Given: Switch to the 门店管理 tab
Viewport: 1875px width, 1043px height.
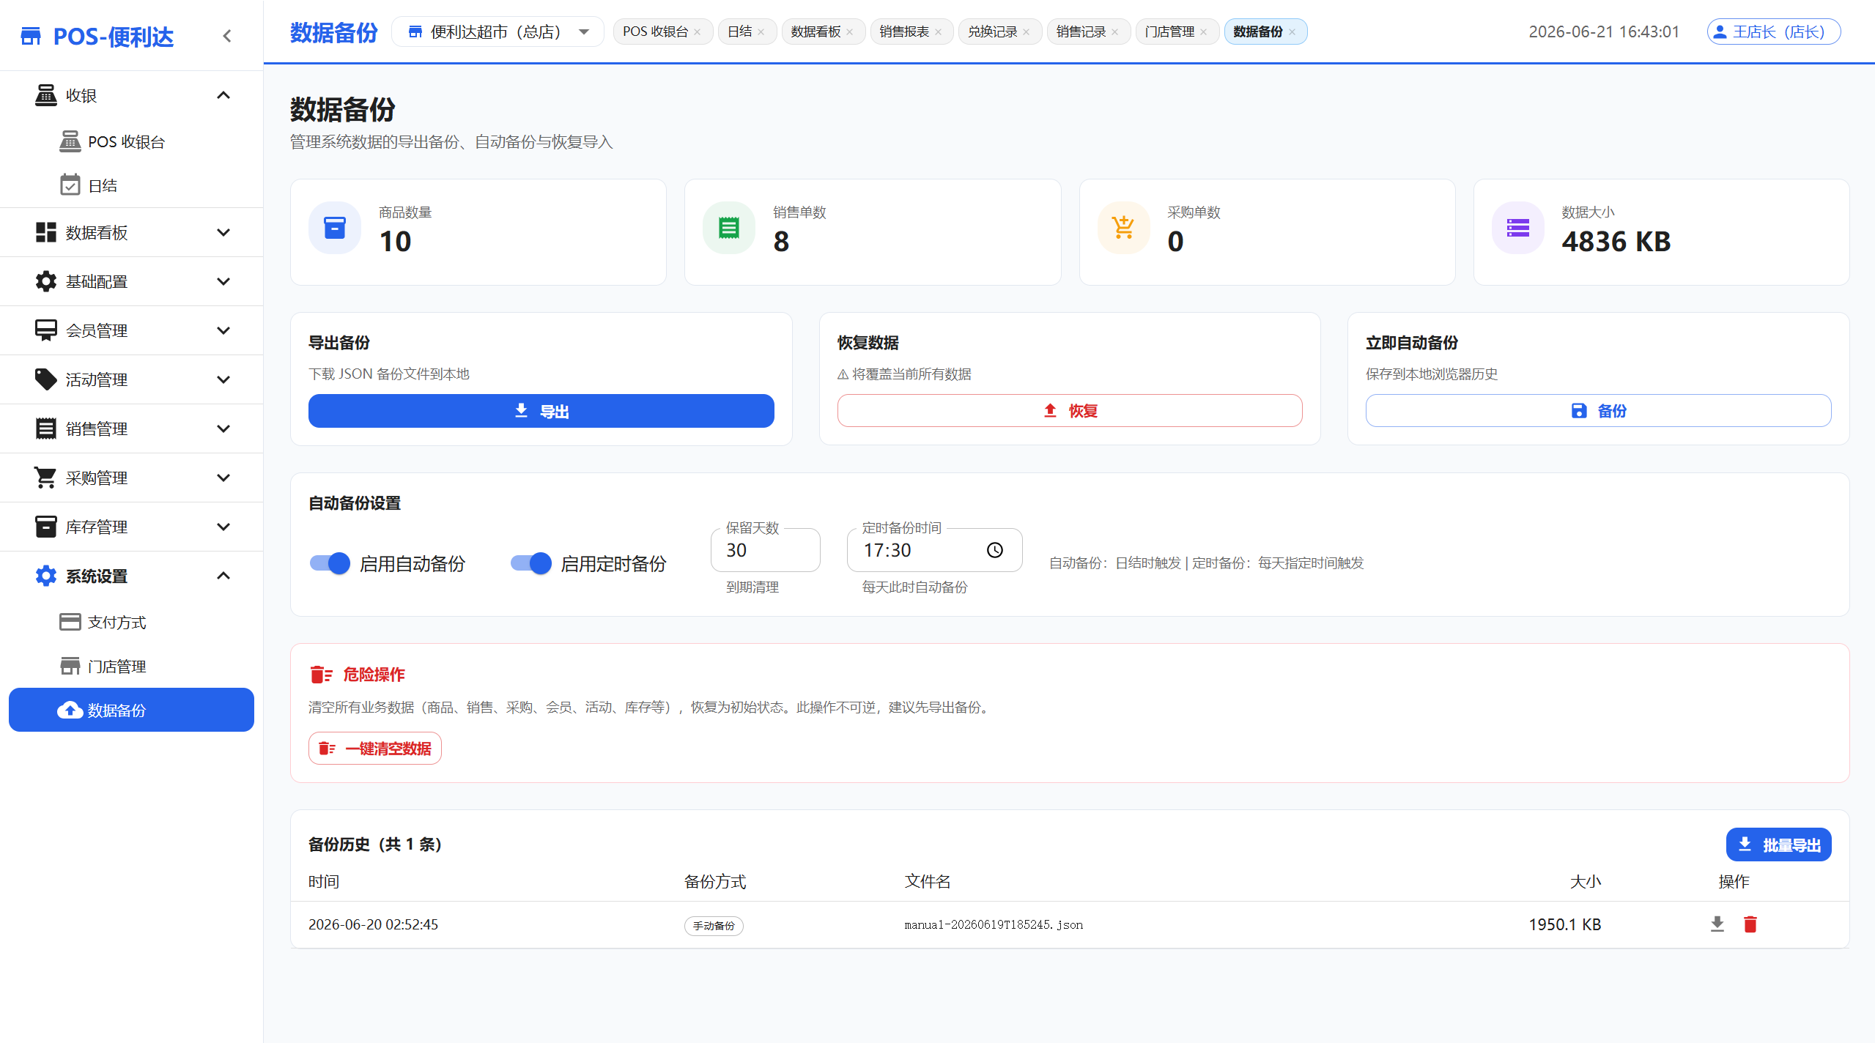Looking at the screenshot, I should 1169,31.
